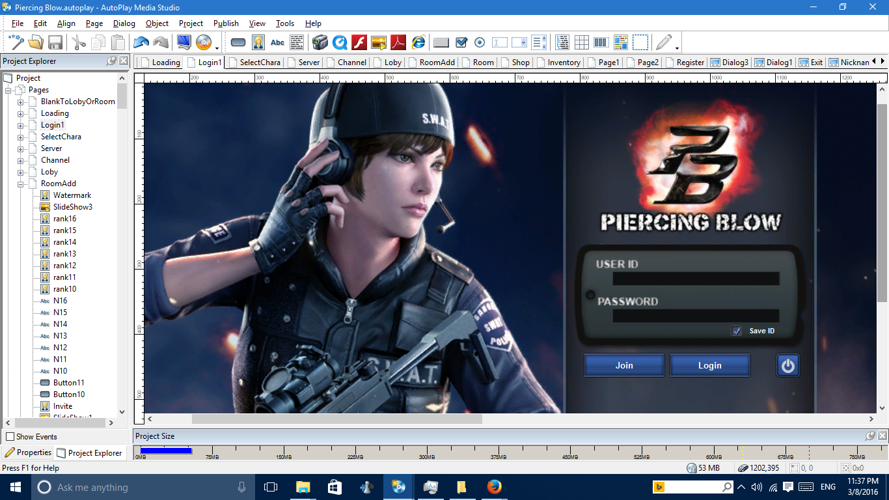Switch to the SelectChara page tab
Screen dimensions: 889x500
click(255, 62)
